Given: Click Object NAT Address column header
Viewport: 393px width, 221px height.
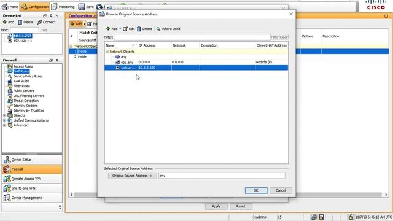Looking at the screenshot, I should (x=271, y=45).
